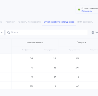Click the Подписка активна label

90,8
